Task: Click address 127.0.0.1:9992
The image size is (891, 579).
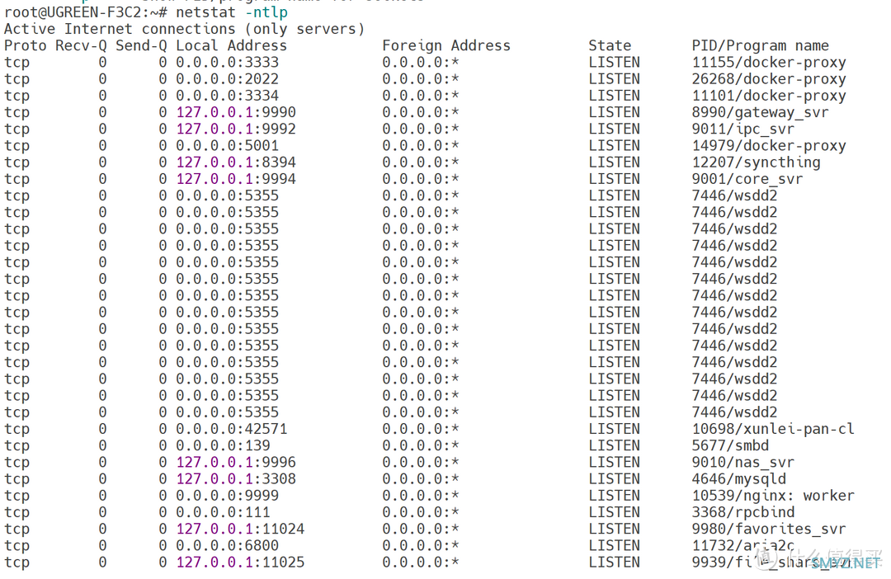Action: coord(236,129)
